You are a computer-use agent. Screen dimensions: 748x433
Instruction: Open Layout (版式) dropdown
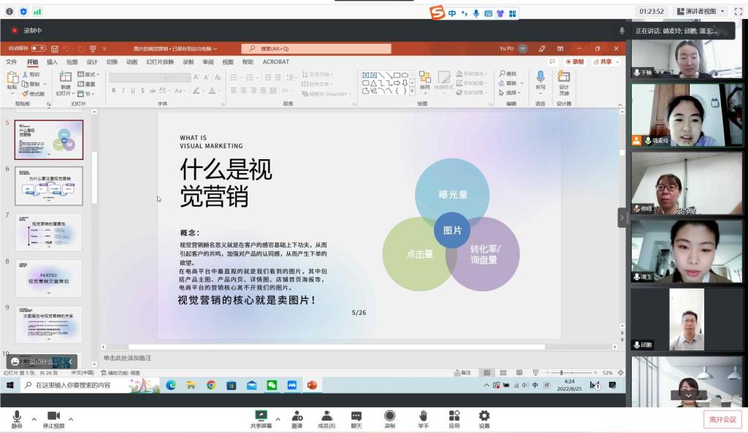click(88, 74)
